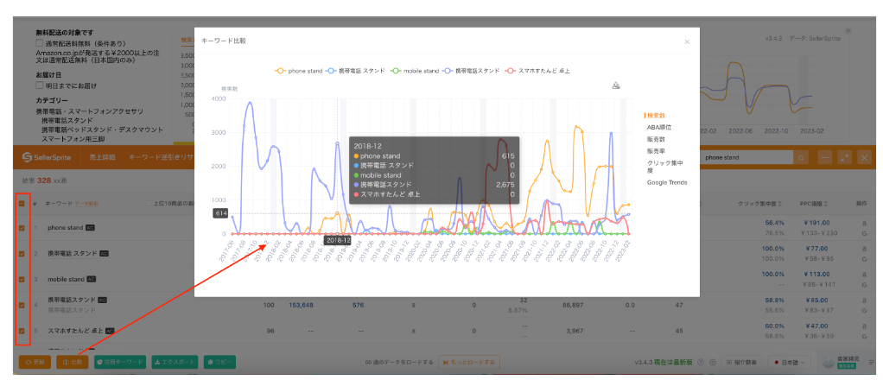The image size is (883, 386).
Task: Uncheck the 'phone stand' keyword row checkbox
Action: [22, 228]
